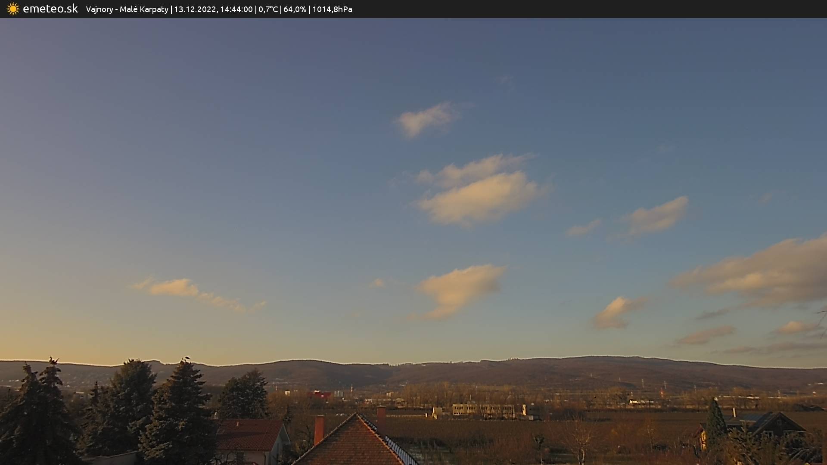The height and width of the screenshot is (465, 827).
Task: Click the 64,0% humidity value
Action: coord(295,9)
